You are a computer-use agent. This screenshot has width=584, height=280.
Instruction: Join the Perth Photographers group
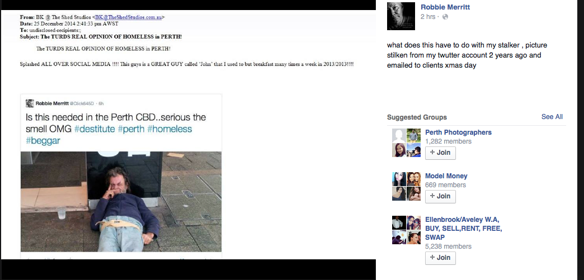440,153
